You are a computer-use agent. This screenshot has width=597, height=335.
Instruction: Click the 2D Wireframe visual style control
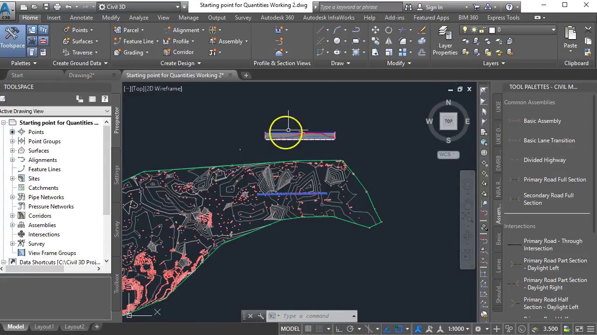(x=164, y=88)
